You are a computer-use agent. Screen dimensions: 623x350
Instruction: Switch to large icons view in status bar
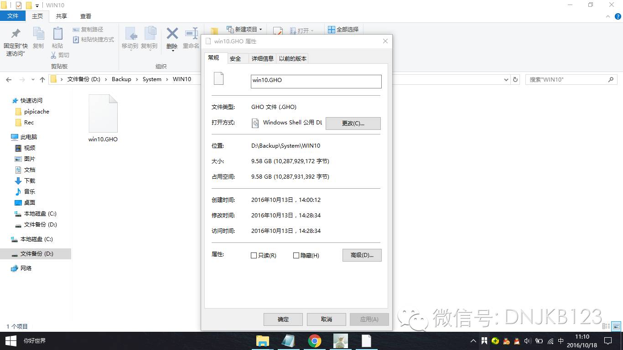click(x=616, y=326)
